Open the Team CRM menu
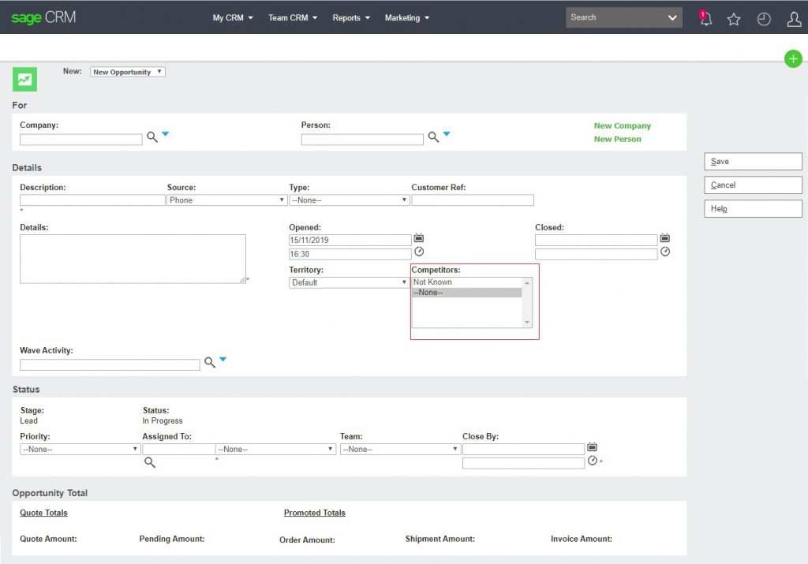 (x=293, y=17)
